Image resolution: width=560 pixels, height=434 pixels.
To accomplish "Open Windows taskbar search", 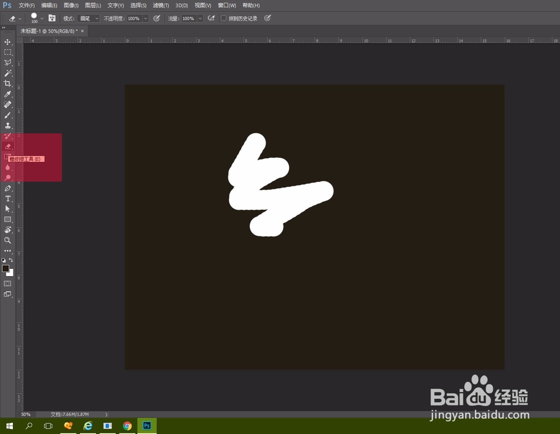I will pyautogui.click(x=29, y=426).
